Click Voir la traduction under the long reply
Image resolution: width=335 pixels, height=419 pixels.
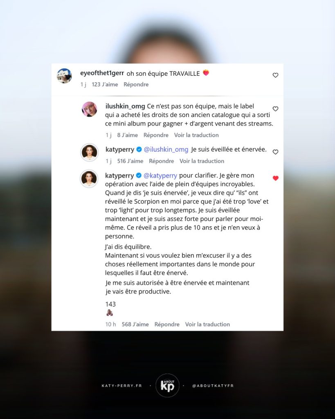pos(207,324)
